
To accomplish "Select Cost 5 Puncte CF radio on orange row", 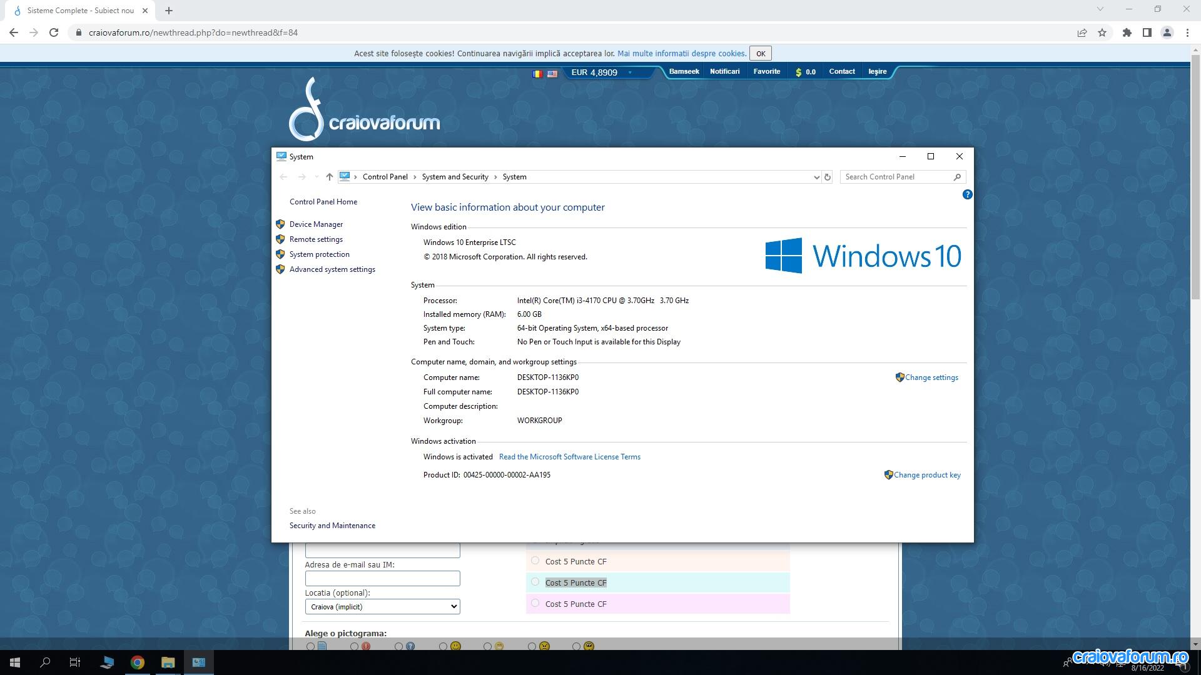I will [x=535, y=561].
